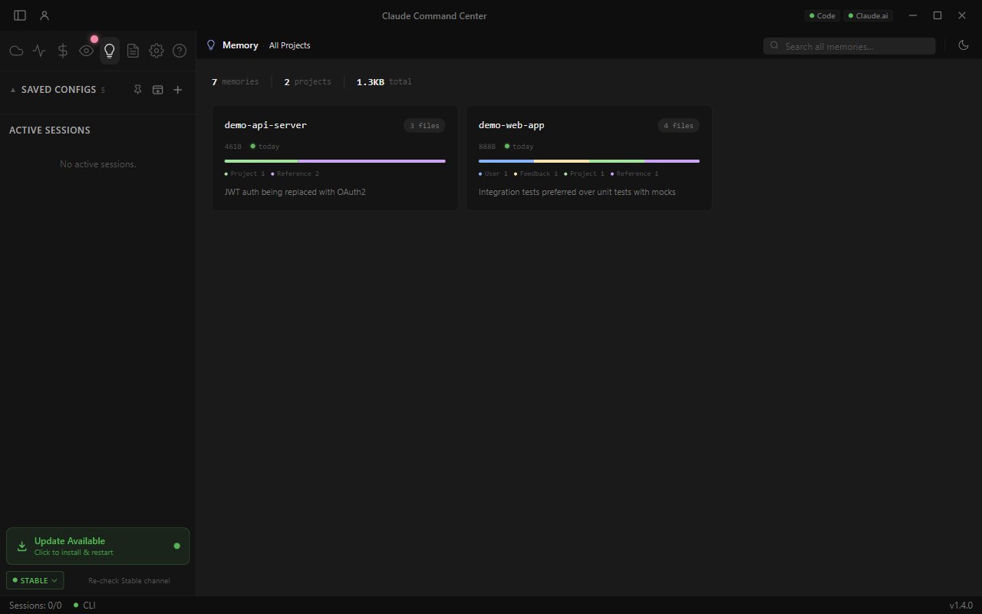This screenshot has height=614, width=982.
Task: Click Reference 2 legend in demo-api-server
Action: 295,174
